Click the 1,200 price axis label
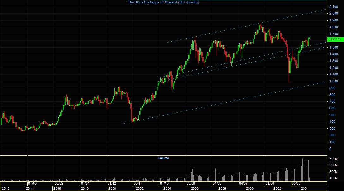This screenshot has width=344, height=191. 334,68
